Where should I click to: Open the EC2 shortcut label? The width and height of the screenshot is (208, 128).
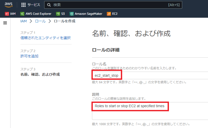[115, 14]
